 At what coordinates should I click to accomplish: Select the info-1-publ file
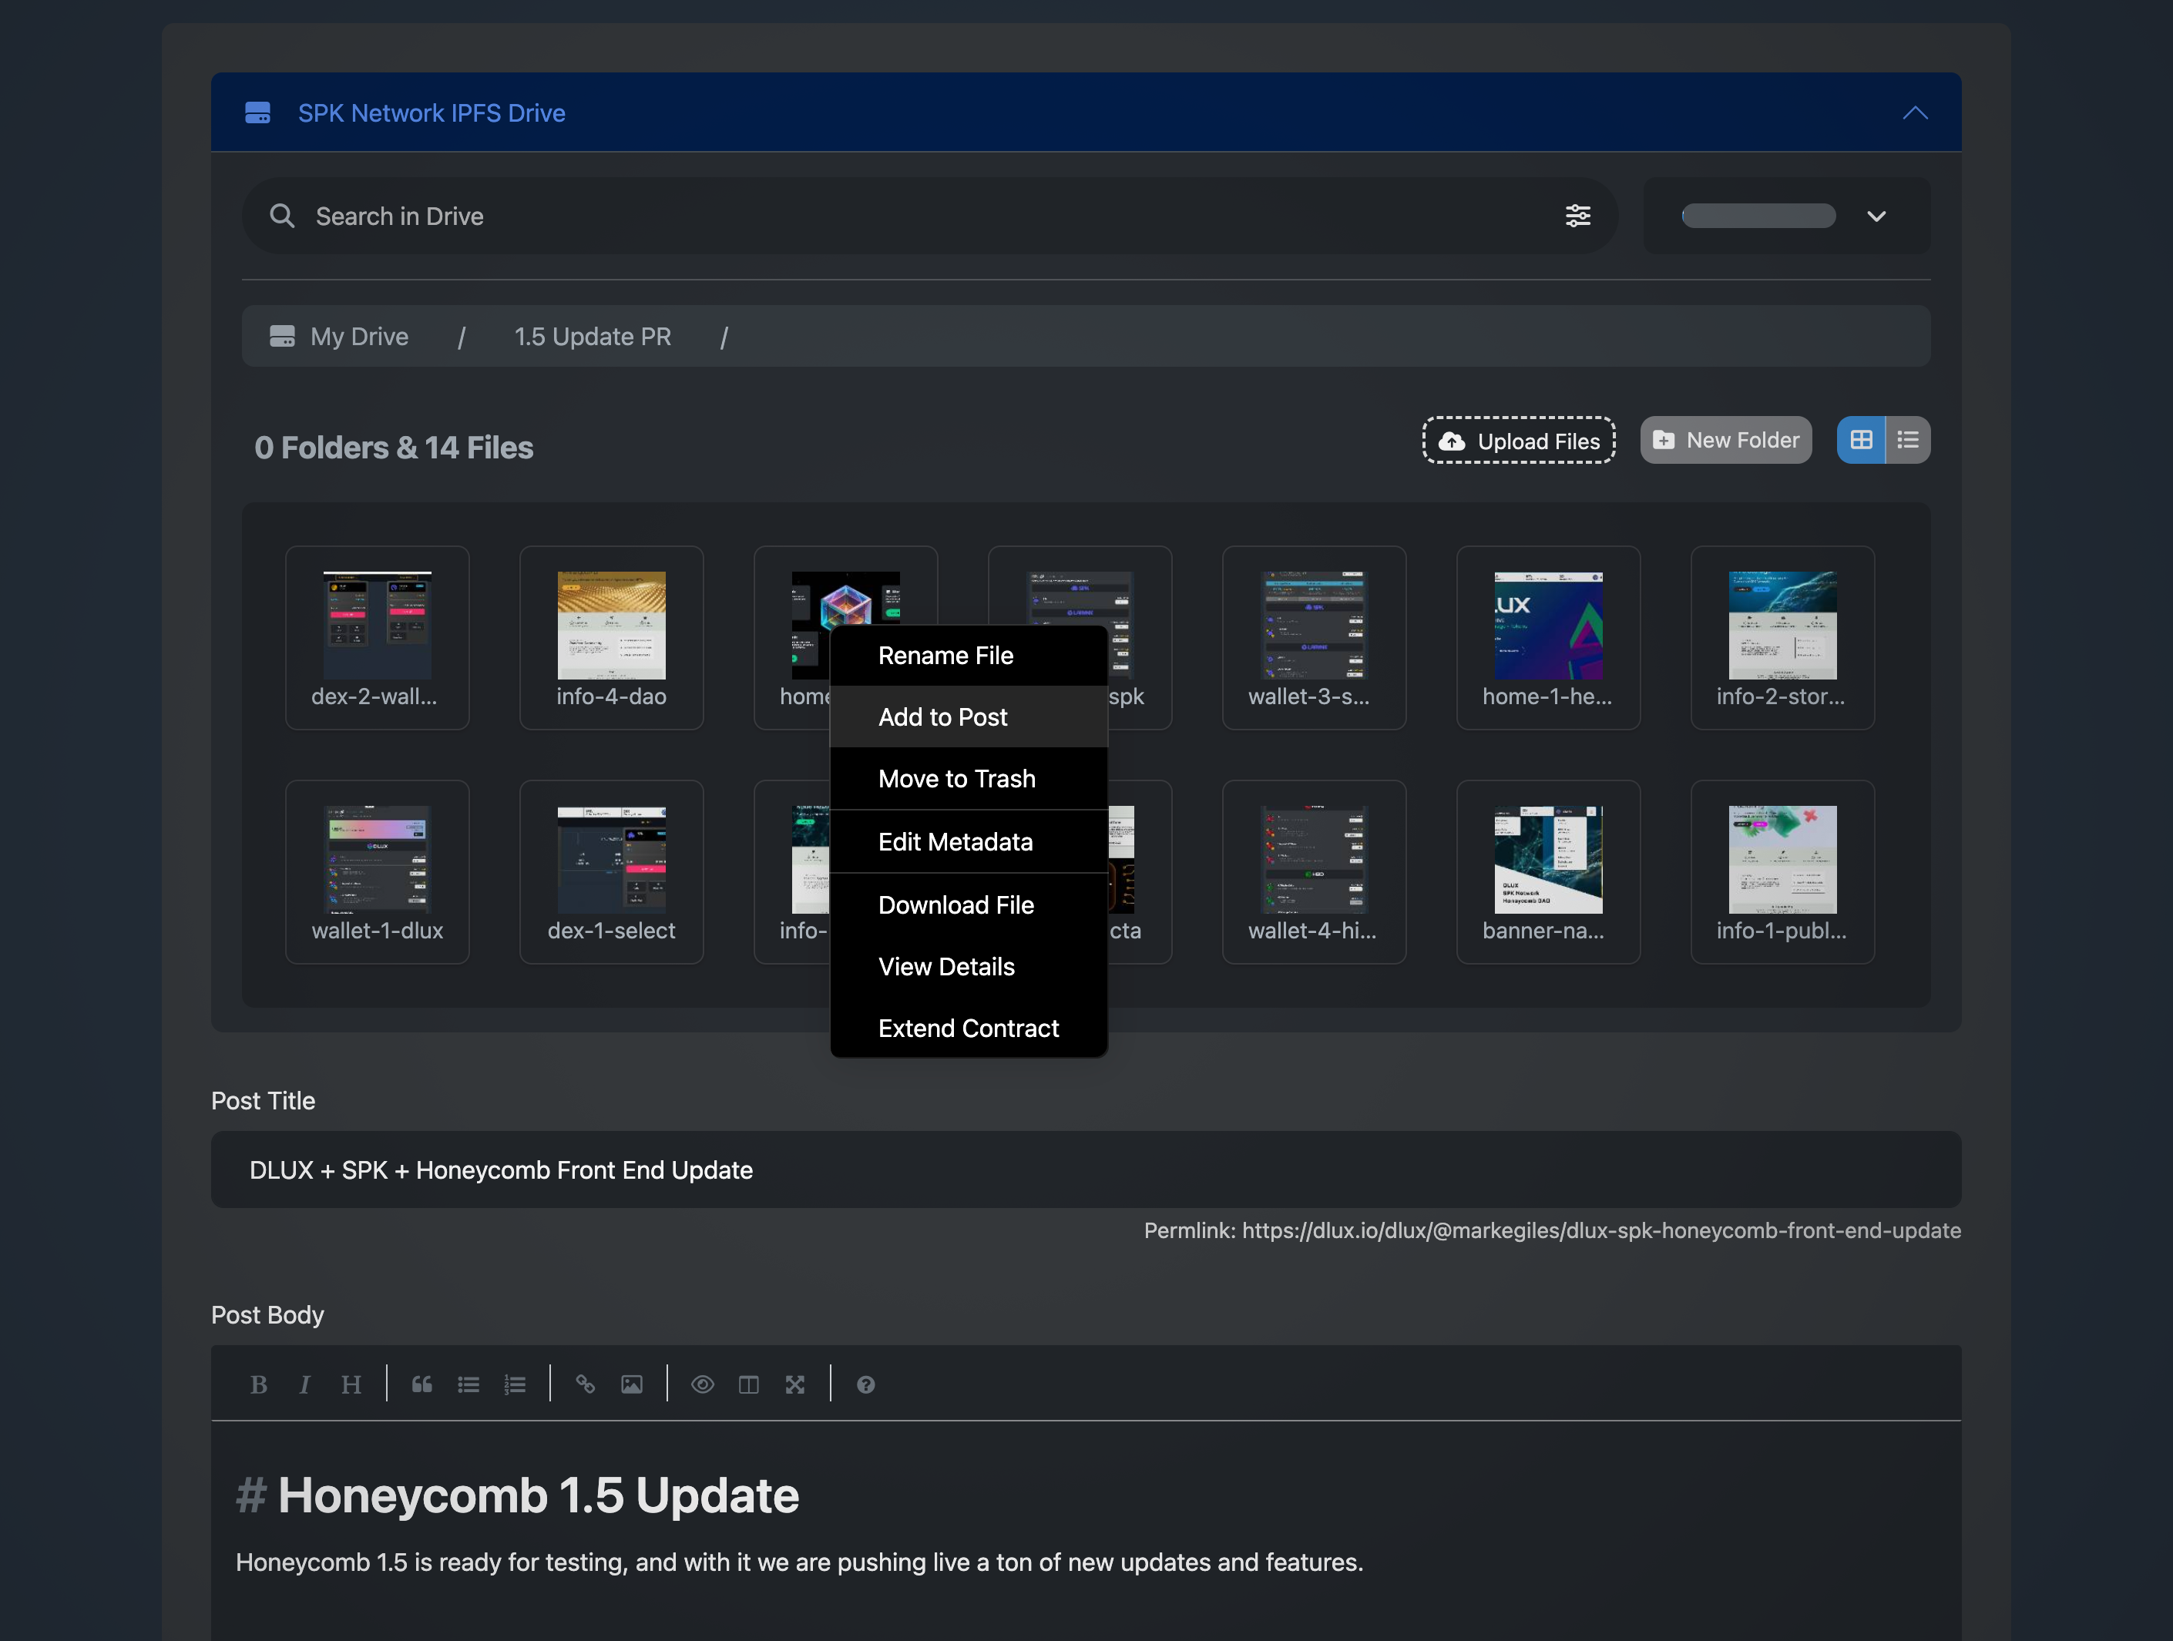click(x=1782, y=872)
